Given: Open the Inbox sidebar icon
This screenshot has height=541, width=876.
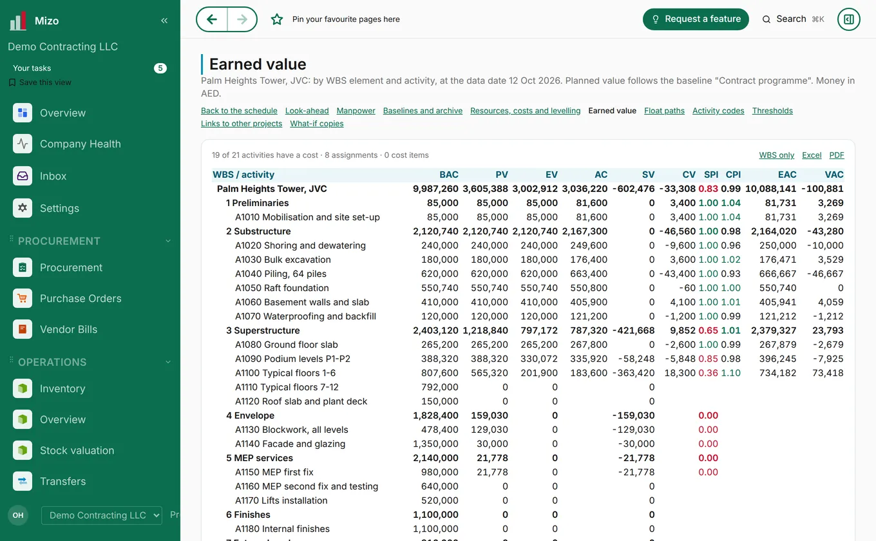Looking at the screenshot, I should (x=23, y=176).
